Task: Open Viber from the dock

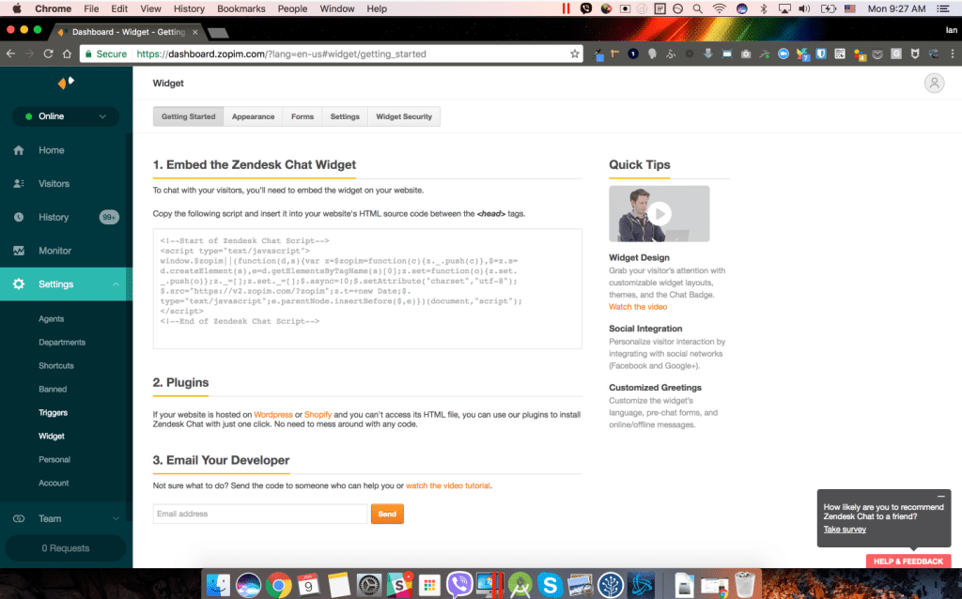Action: [458, 585]
